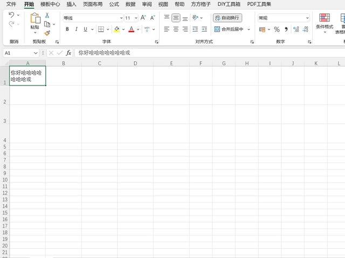This screenshot has width=345, height=258.
Task: Open 条件格式 conditional formatting
Action: pyautogui.click(x=325, y=23)
